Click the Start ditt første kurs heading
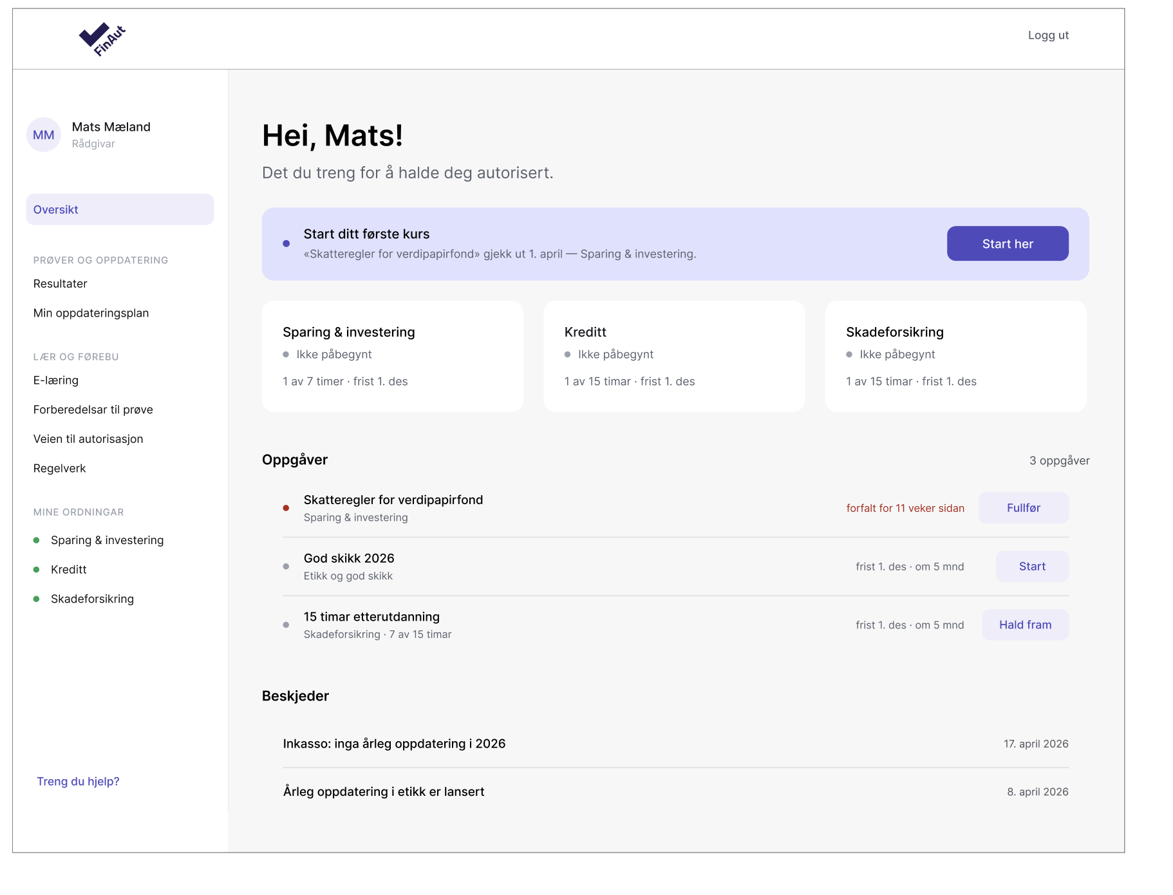The width and height of the screenshot is (1173, 895). (x=366, y=234)
